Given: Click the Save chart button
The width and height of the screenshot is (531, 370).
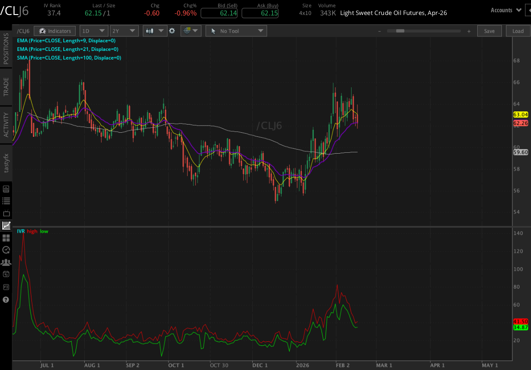Looking at the screenshot, I should 489,30.
